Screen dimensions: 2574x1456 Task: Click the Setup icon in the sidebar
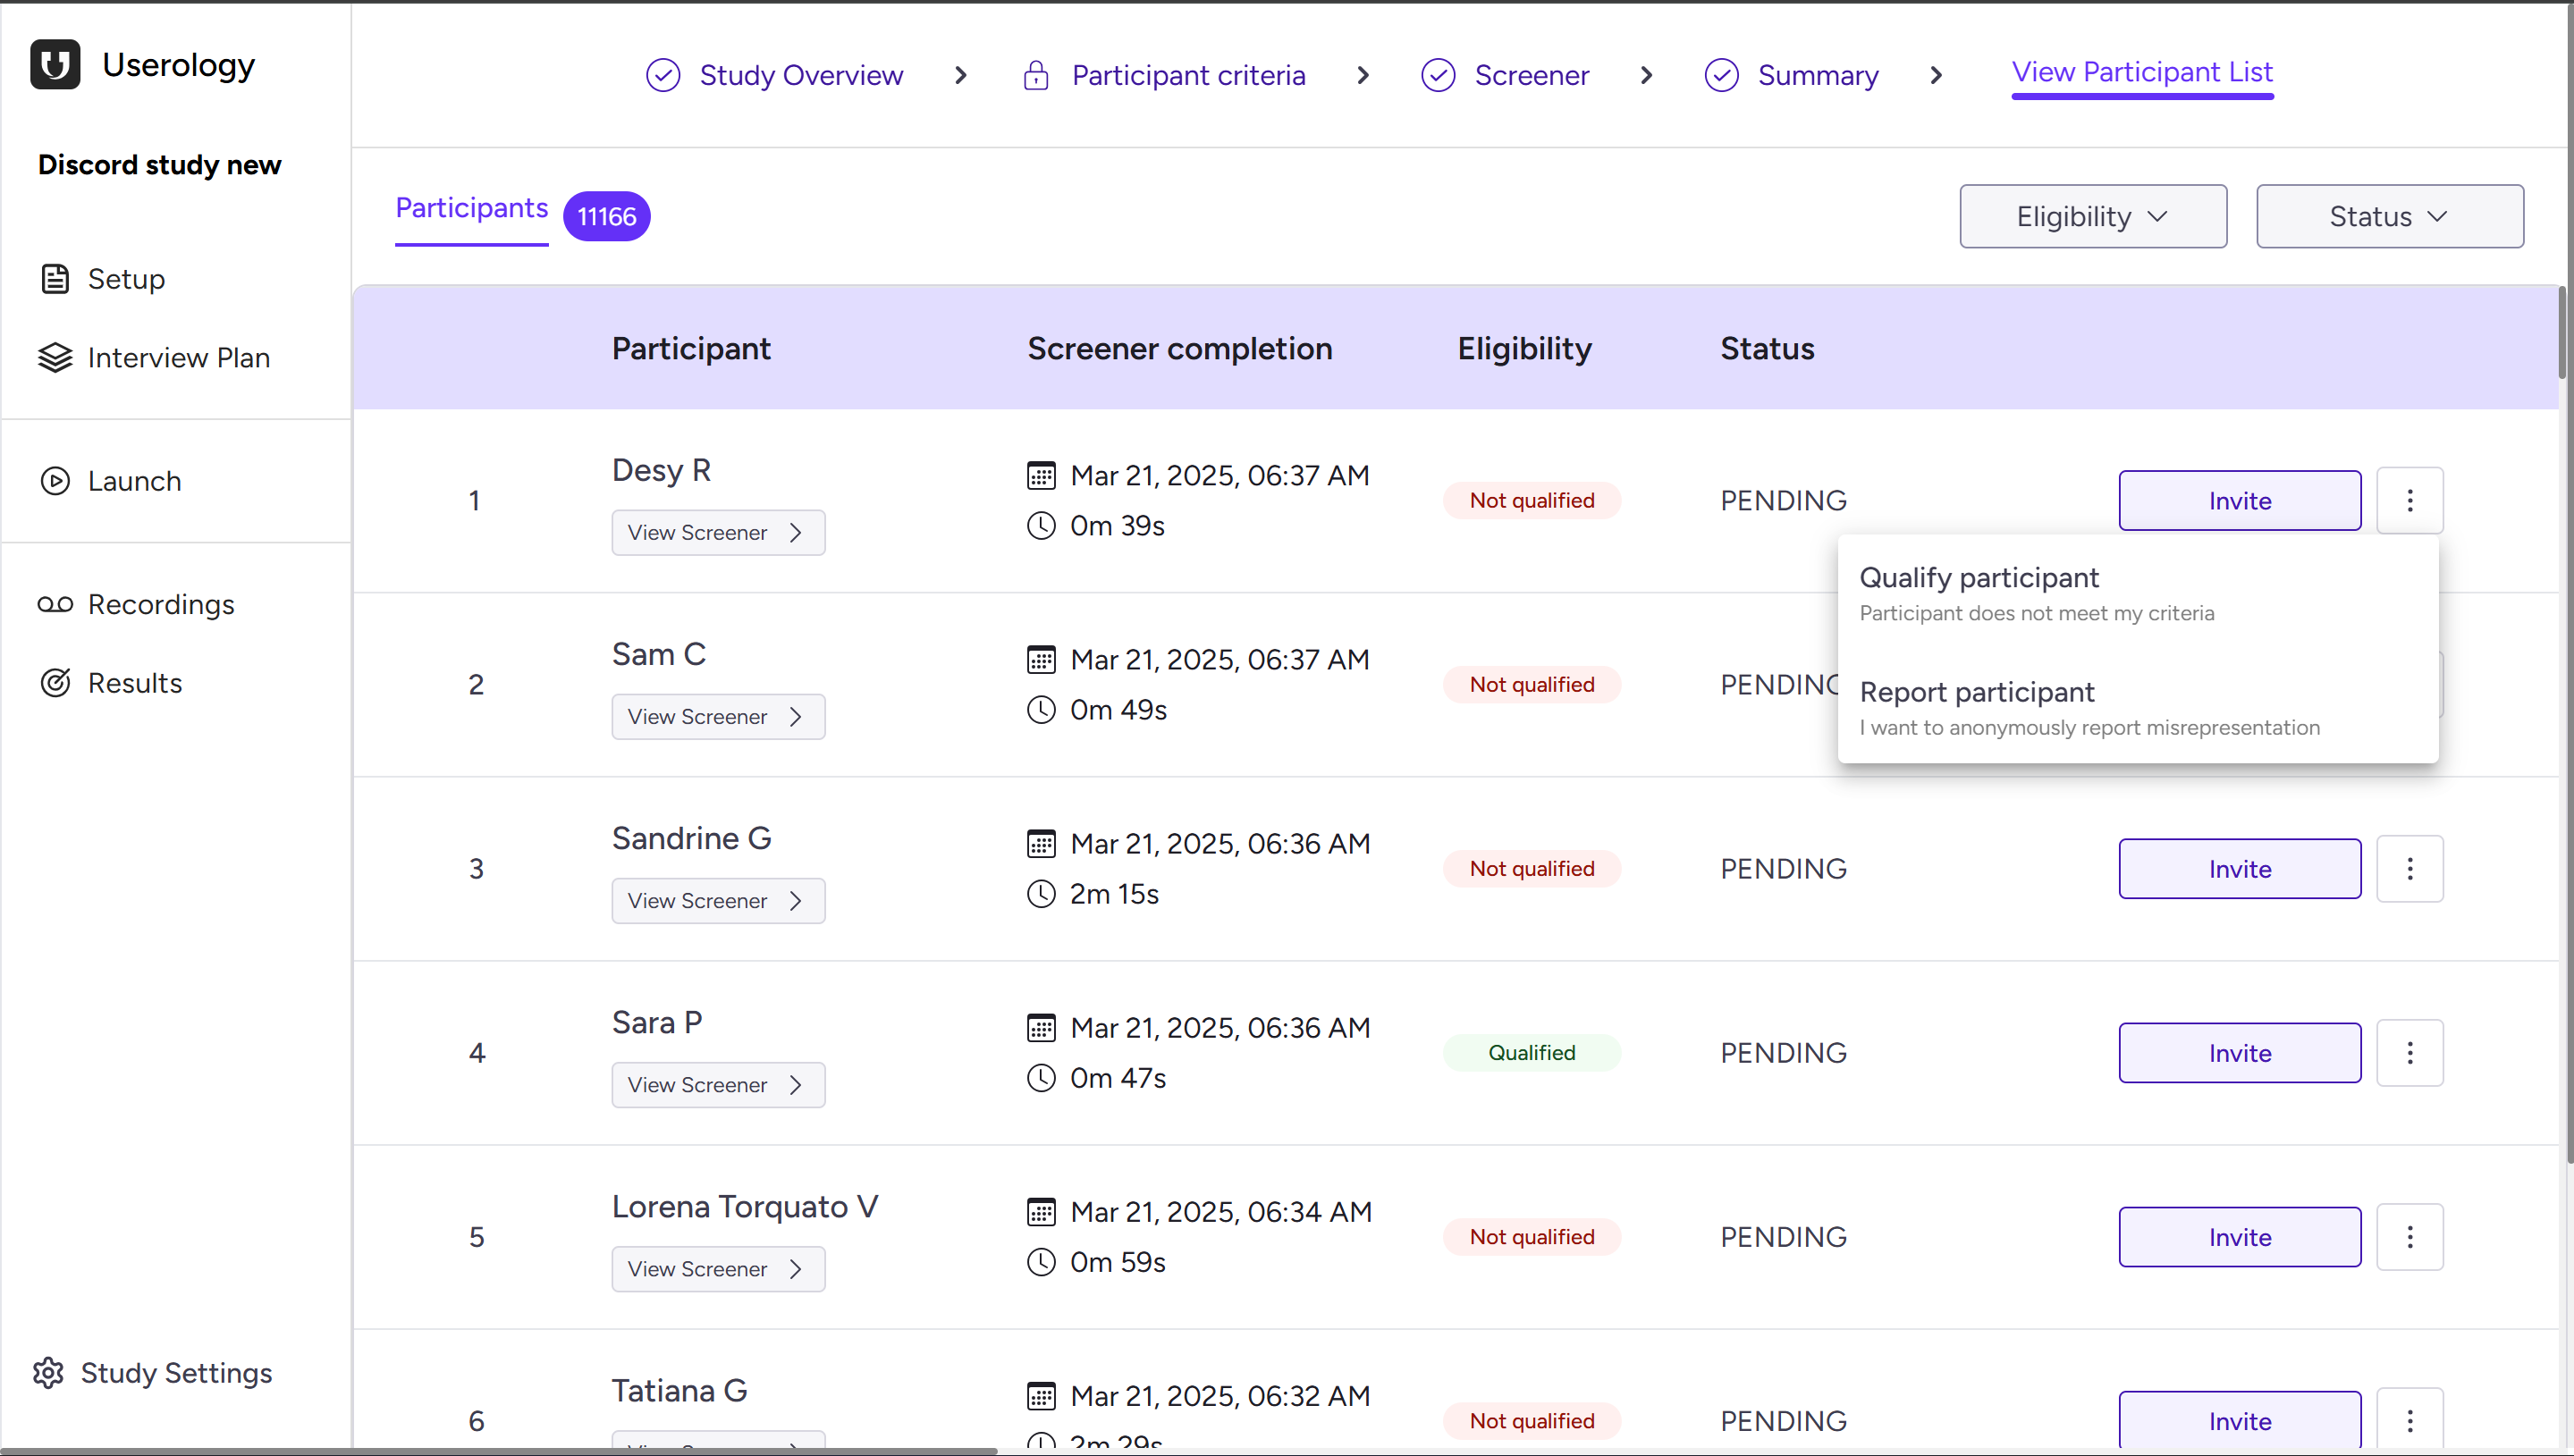(55, 279)
